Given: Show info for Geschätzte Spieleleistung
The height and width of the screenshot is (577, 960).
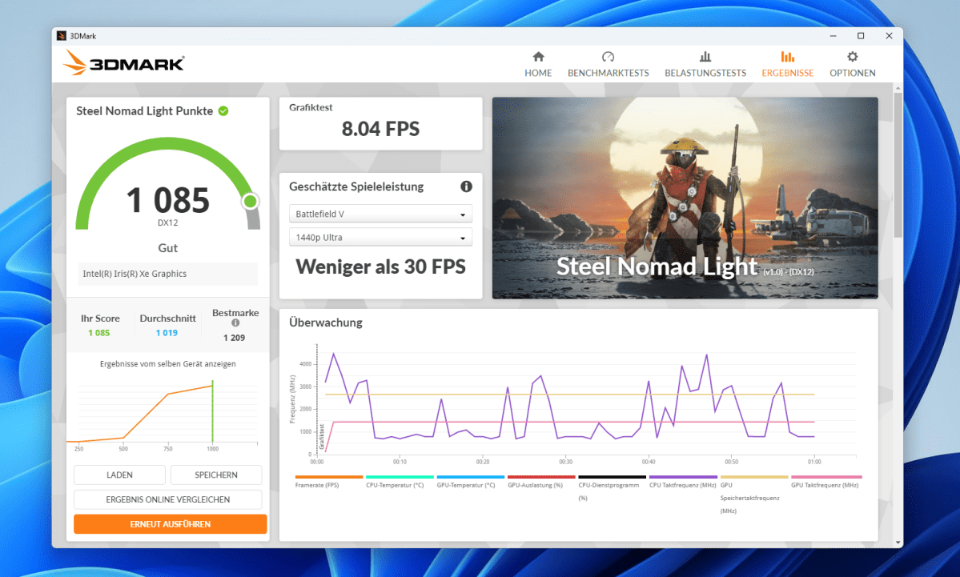Looking at the screenshot, I should pyautogui.click(x=467, y=186).
